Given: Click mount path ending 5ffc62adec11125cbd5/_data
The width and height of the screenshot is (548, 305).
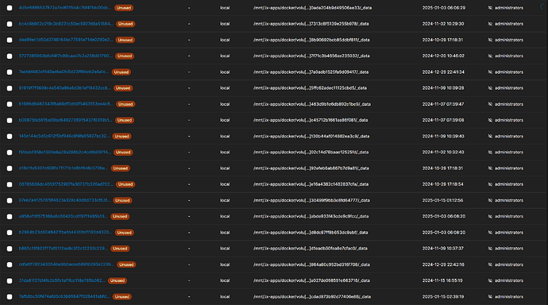Looking at the screenshot, I should click(310, 88).
